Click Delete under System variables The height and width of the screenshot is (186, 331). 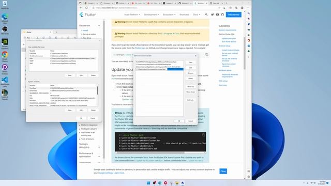(93, 110)
